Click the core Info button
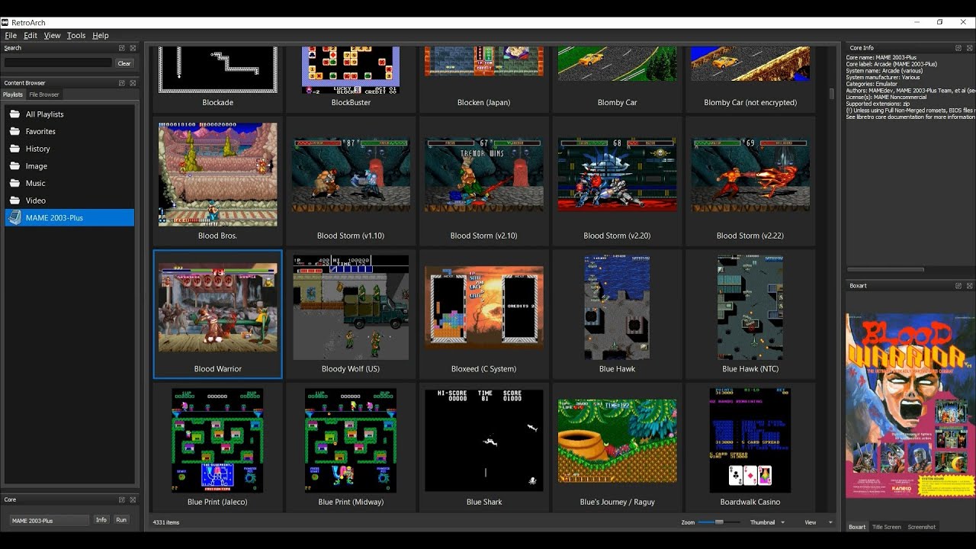 pos(101,520)
